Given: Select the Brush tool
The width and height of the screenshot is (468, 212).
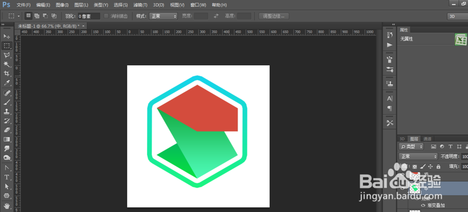Looking at the screenshot, I should pos(7,102).
